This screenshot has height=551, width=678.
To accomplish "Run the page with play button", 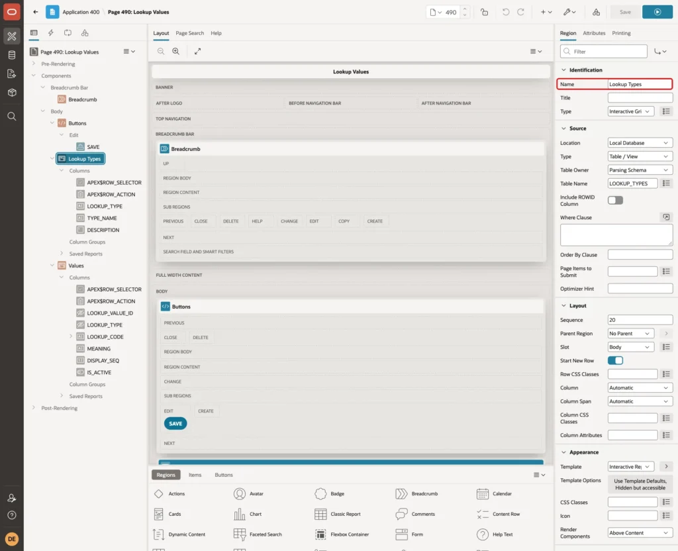I will 657,12.
